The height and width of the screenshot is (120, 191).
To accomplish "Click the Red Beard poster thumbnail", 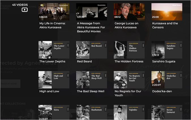I will click(x=91, y=50).
